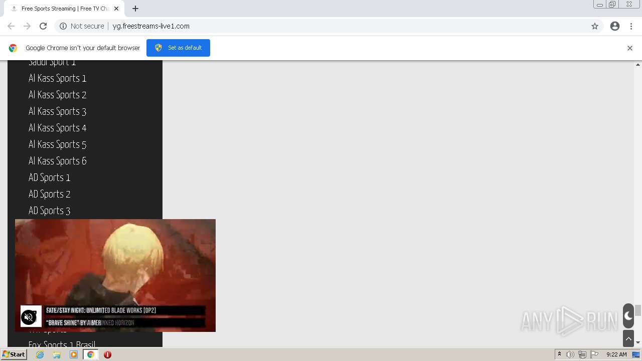Screen dimensions: 642x361
Task: Open the red Opera taskbar icon
Action: point(107,354)
